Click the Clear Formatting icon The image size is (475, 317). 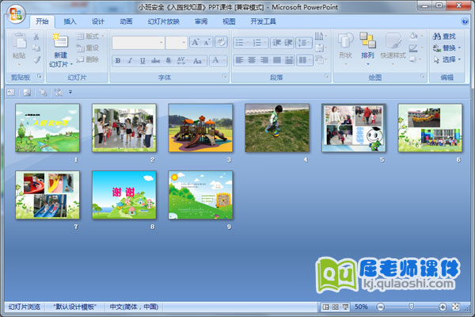tap(221, 42)
